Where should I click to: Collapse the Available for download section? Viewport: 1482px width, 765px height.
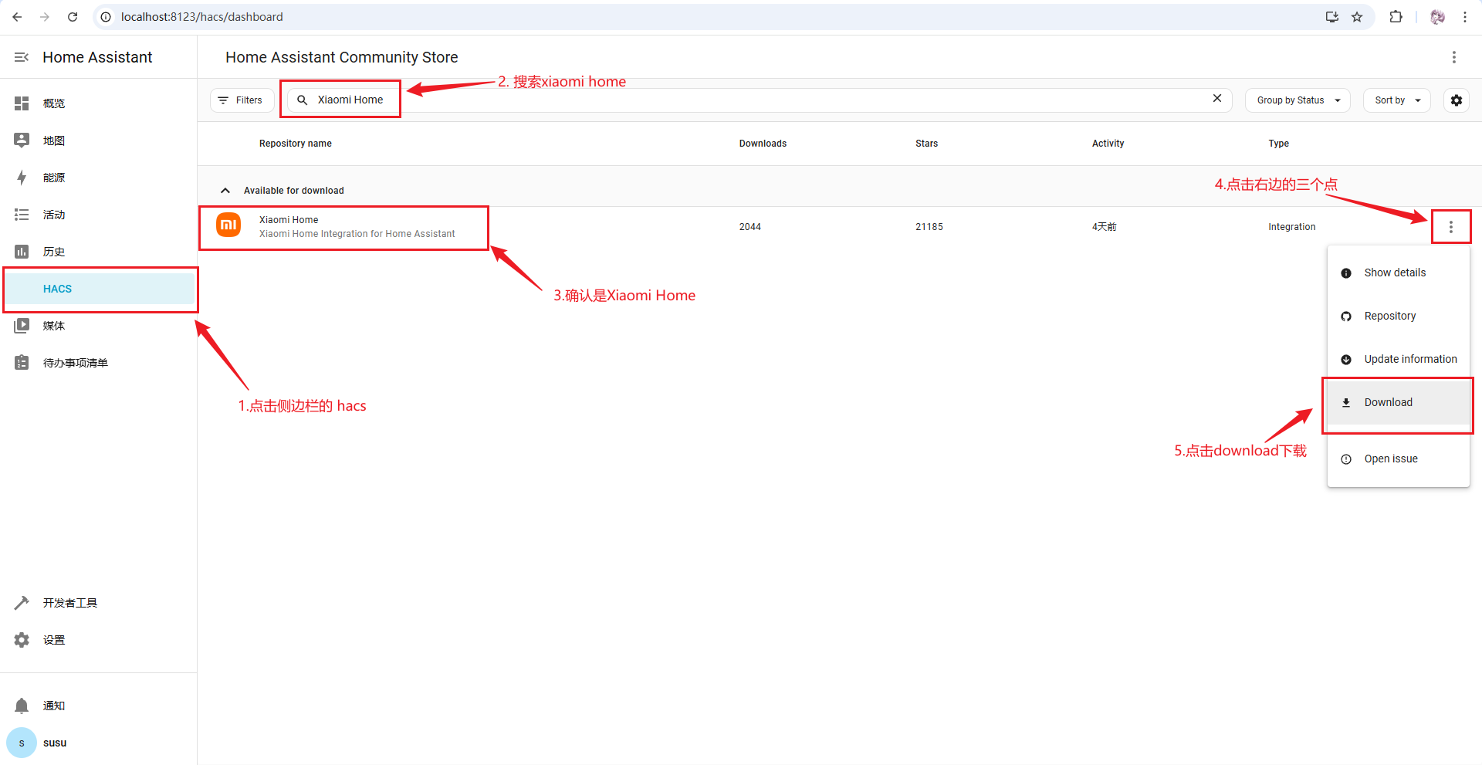225,191
